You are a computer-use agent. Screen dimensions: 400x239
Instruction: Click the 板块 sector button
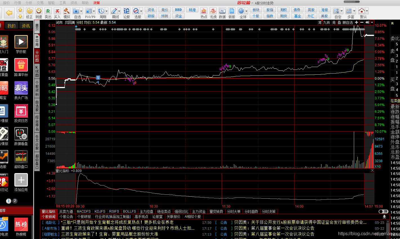(x=256, y=10)
